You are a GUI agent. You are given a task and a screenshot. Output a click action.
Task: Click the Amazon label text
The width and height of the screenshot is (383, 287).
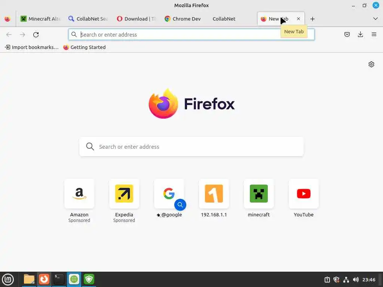click(x=79, y=215)
